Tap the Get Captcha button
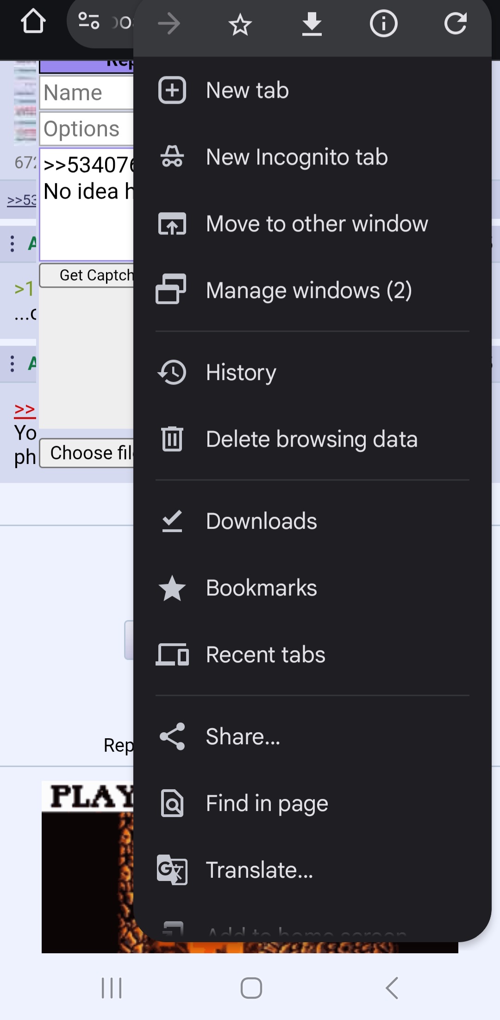500x1020 pixels. 87,275
